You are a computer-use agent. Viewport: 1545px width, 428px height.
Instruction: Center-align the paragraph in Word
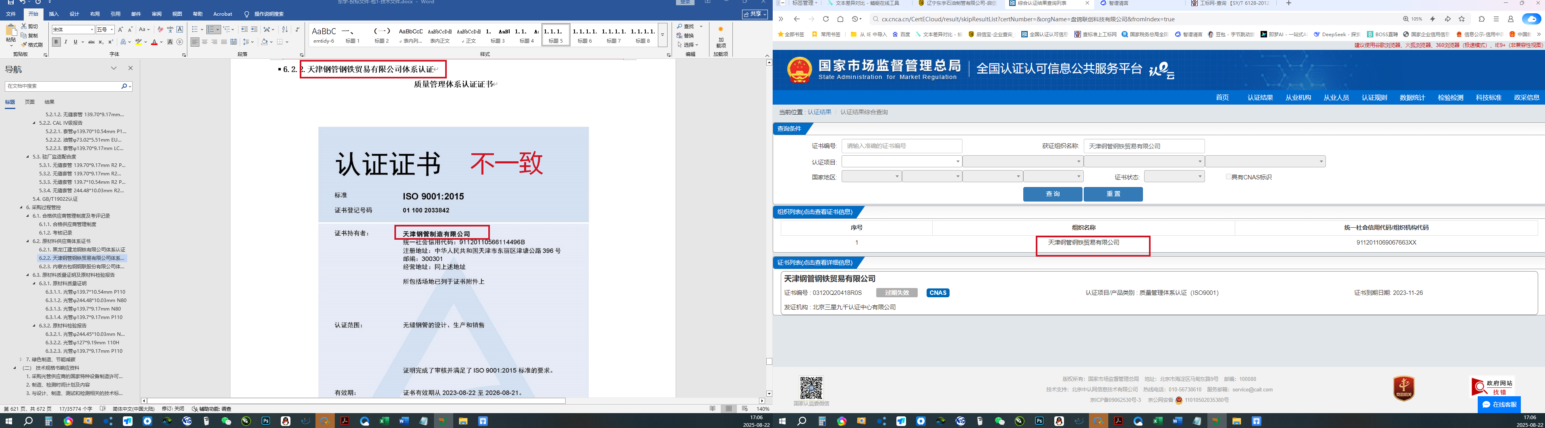(x=205, y=42)
